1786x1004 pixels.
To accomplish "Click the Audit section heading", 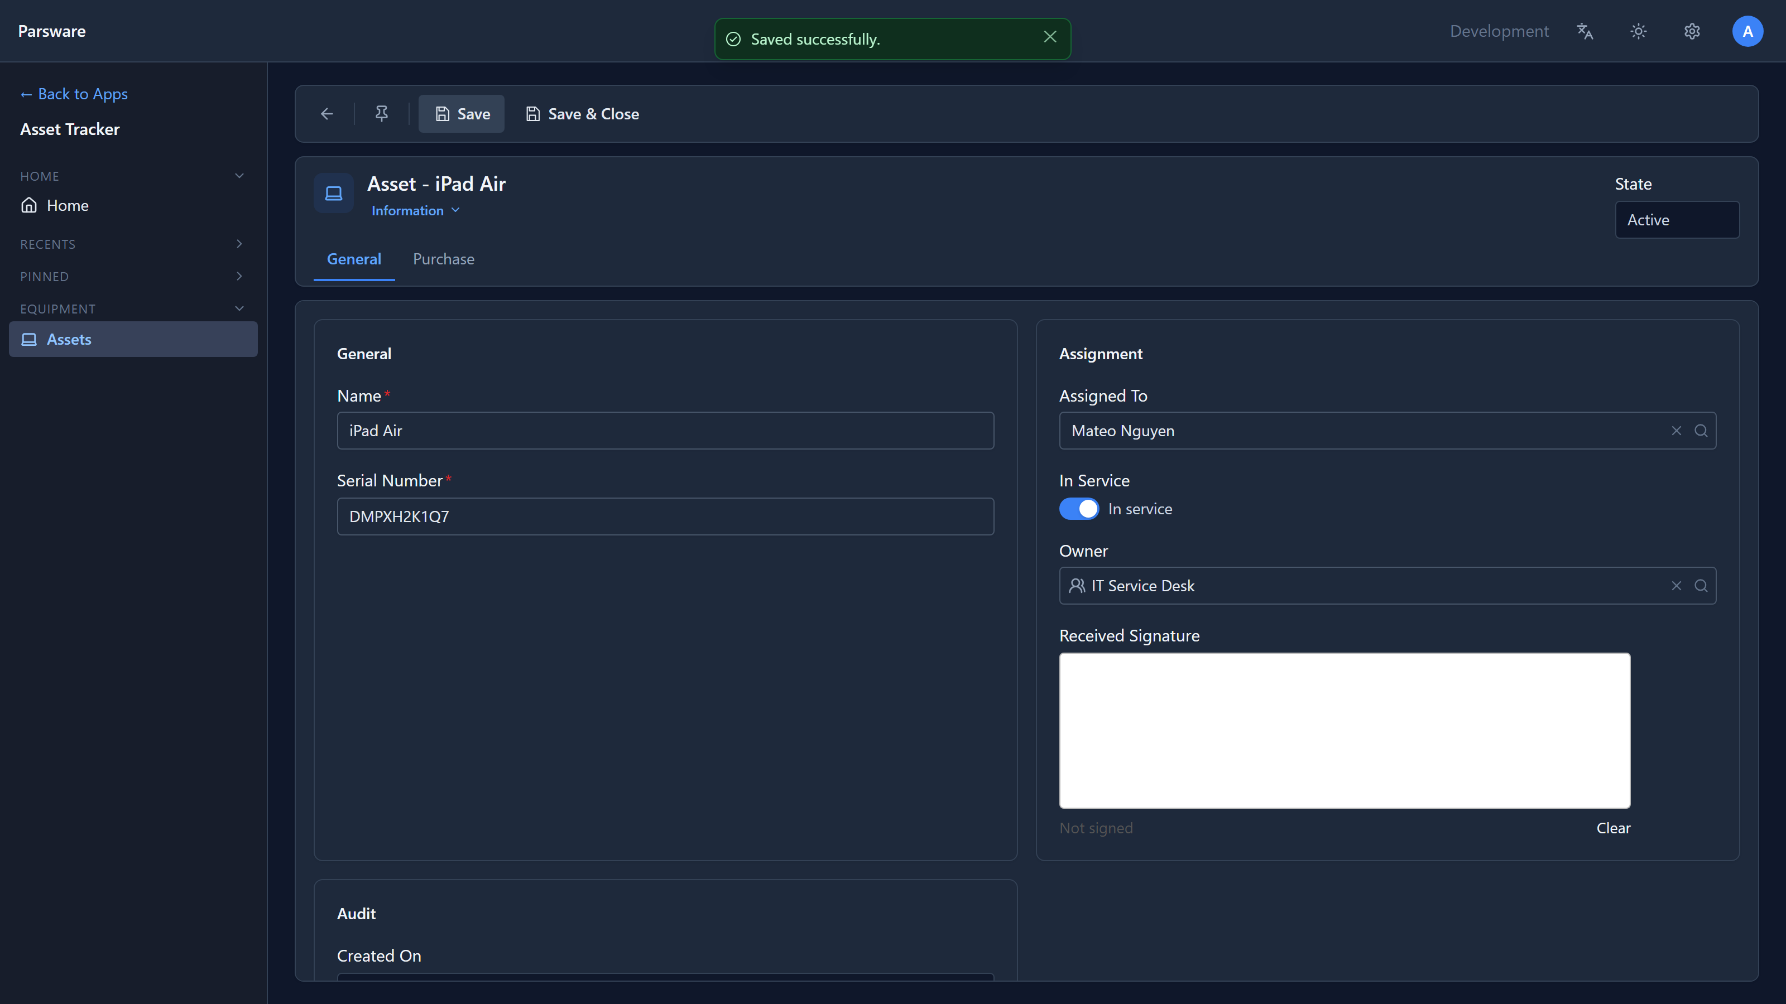I will tap(357, 913).
